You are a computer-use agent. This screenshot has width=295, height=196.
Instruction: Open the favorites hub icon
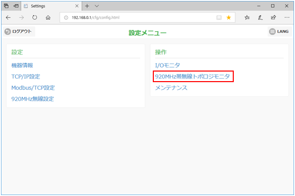(x=247, y=18)
